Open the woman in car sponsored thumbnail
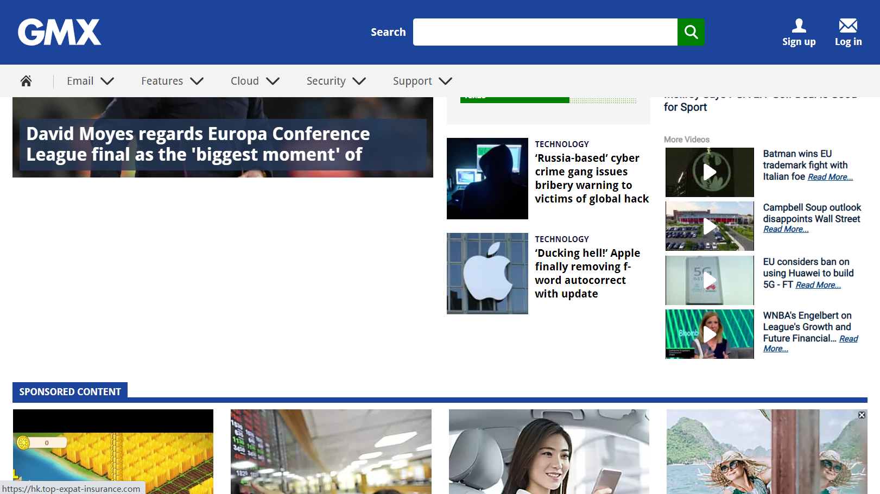Screen dimensions: 880x494 (549, 452)
